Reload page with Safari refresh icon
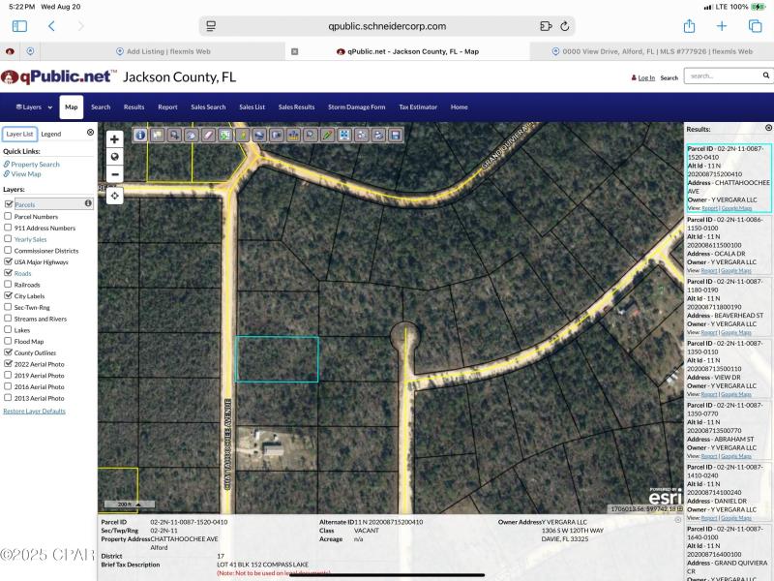Image resolution: width=774 pixels, height=581 pixels. [x=565, y=26]
